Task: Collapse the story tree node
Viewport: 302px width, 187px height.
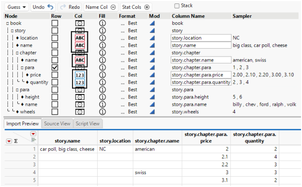Action: [12, 31]
